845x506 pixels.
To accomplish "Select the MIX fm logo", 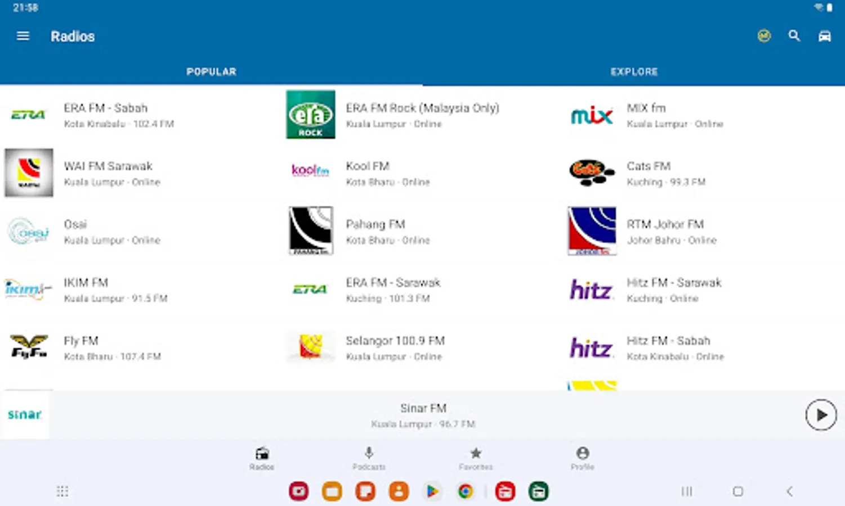I will (592, 115).
